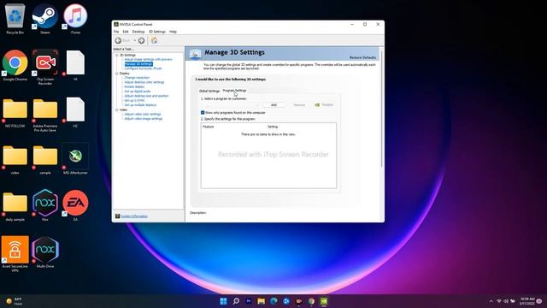Select Set up digital audio
Screen dimensions: 547x308
coord(138,92)
